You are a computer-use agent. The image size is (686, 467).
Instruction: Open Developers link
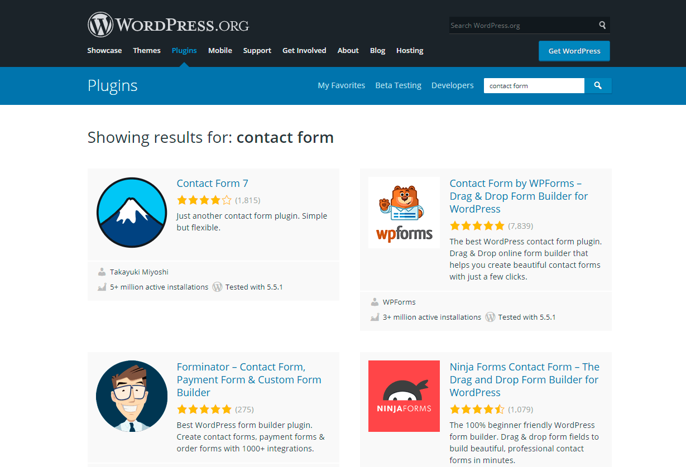click(x=453, y=85)
